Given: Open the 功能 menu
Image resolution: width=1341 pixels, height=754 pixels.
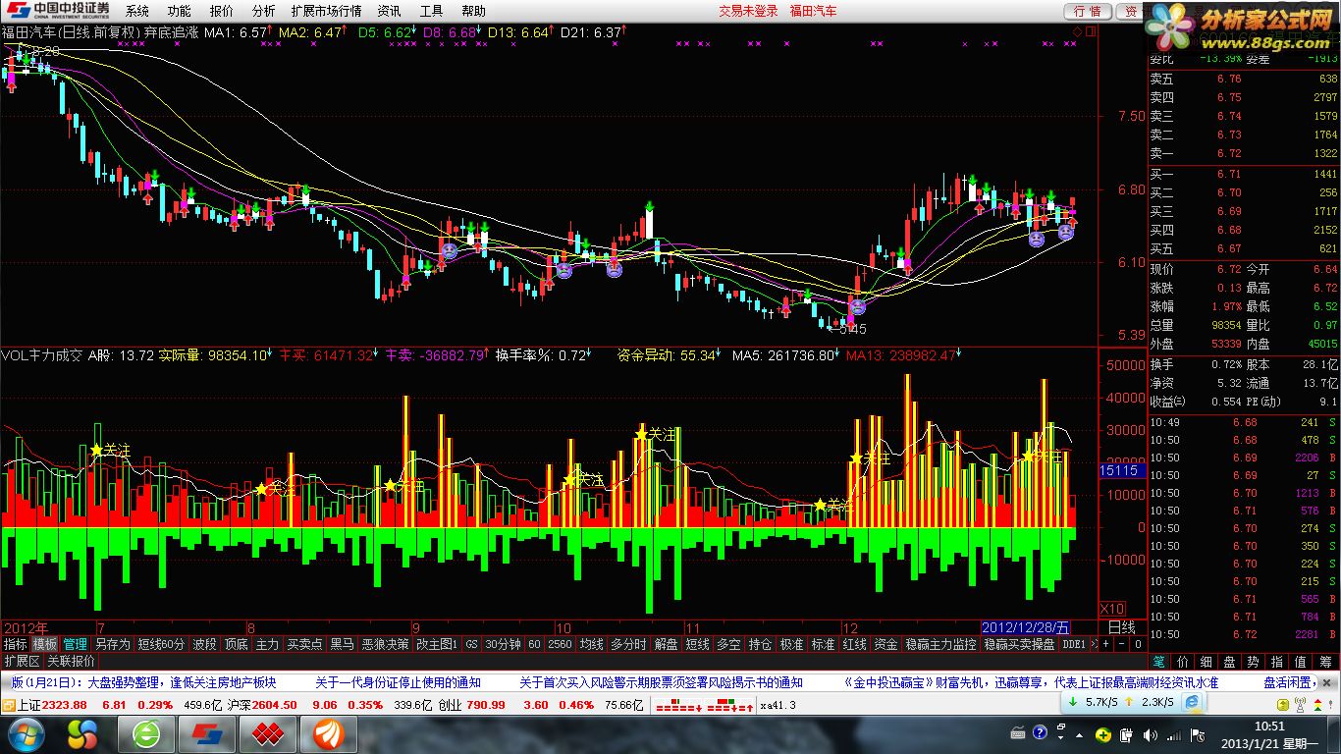Looking at the screenshot, I should click(x=180, y=11).
